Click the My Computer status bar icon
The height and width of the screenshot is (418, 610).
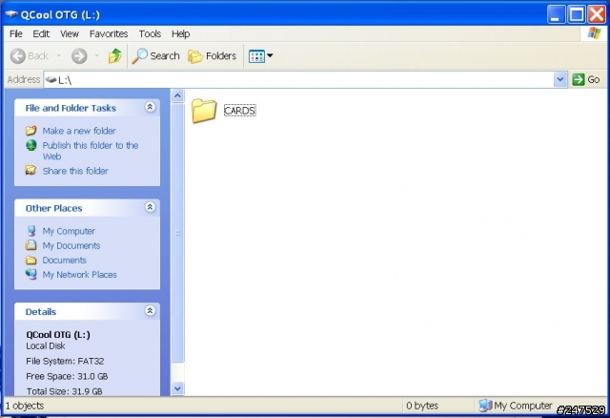(485, 406)
